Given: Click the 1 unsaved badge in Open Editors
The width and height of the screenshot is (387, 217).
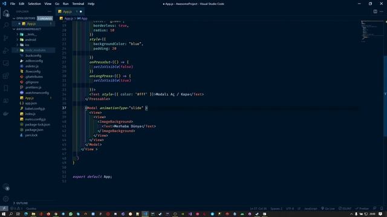Looking at the screenshot, I should [45, 19].
